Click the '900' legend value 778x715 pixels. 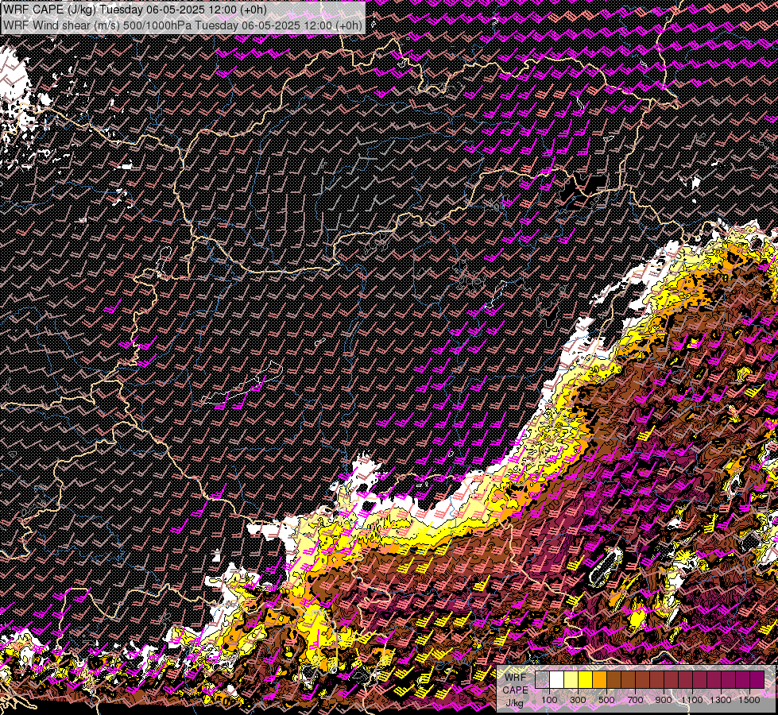point(664,700)
